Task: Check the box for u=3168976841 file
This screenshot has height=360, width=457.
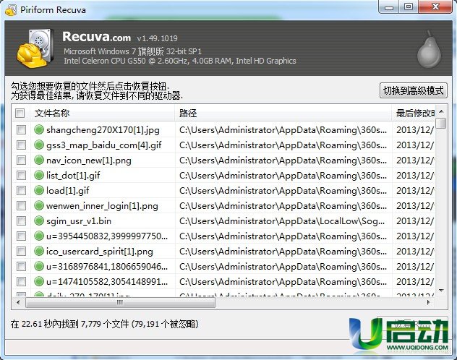Action: [x=21, y=266]
